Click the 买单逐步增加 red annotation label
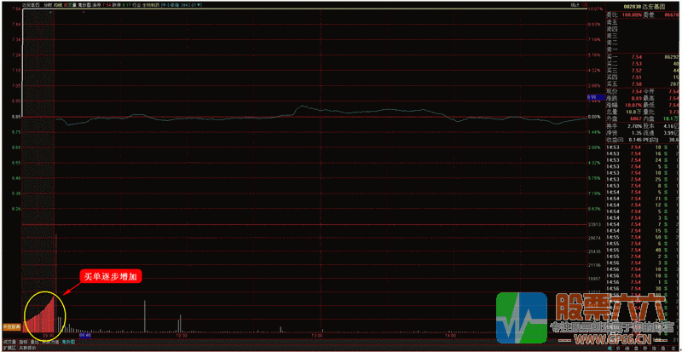 [113, 277]
